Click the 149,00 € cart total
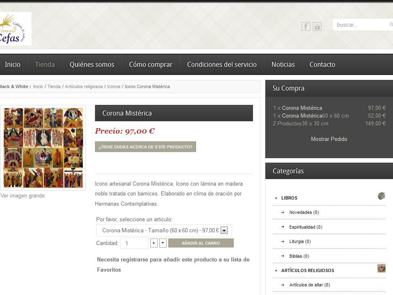The width and height of the screenshot is (393, 295). [x=375, y=123]
